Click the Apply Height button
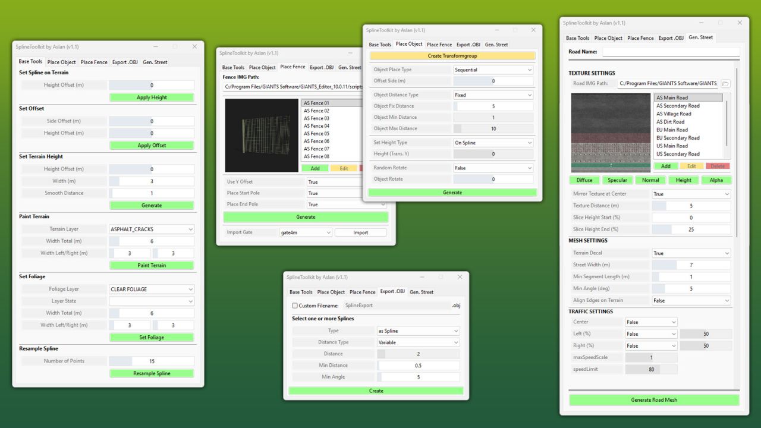This screenshot has width=761, height=428. coord(151,97)
